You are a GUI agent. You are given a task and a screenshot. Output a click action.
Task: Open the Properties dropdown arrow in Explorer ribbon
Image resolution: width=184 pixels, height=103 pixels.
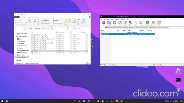(x=74, y=24)
